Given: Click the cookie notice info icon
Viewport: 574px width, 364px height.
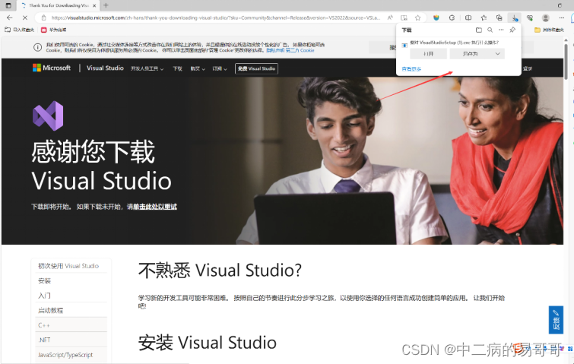Looking at the screenshot, I should click(37, 47).
